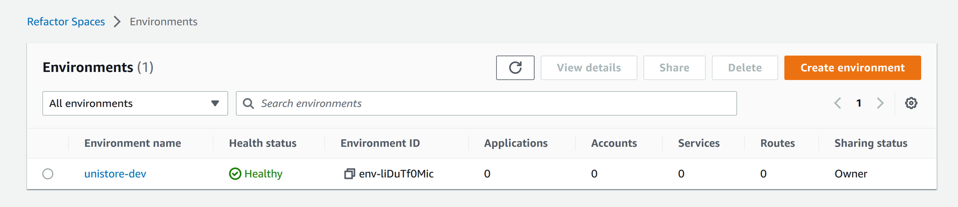Viewport: 958px width, 207px height.
Task: Go to next page arrow
Action: click(x=880, y=103)
